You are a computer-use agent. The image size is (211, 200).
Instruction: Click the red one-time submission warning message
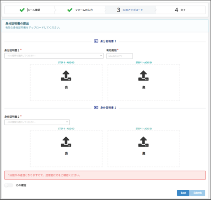(x=105, y=175)
